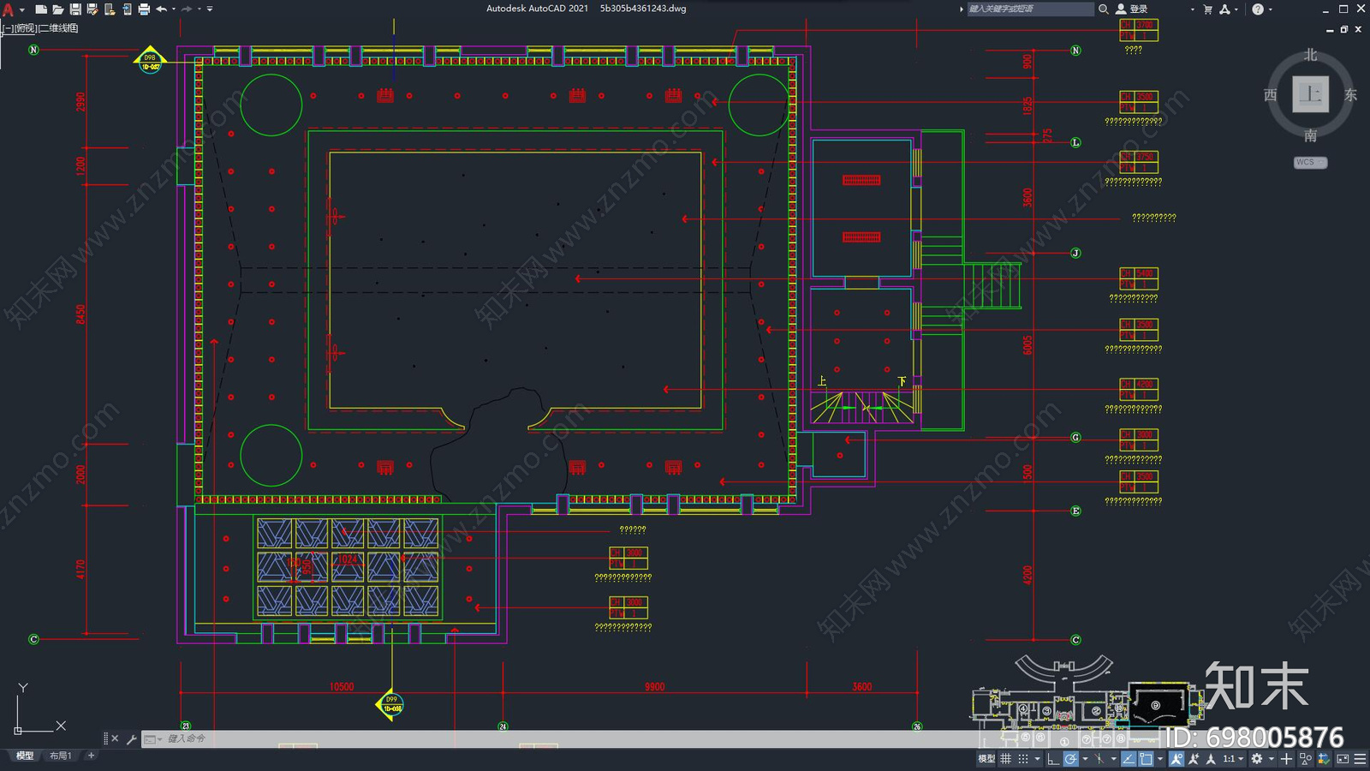
Task: Expand the Help dropdown arrow
Action: (1270, 9)
